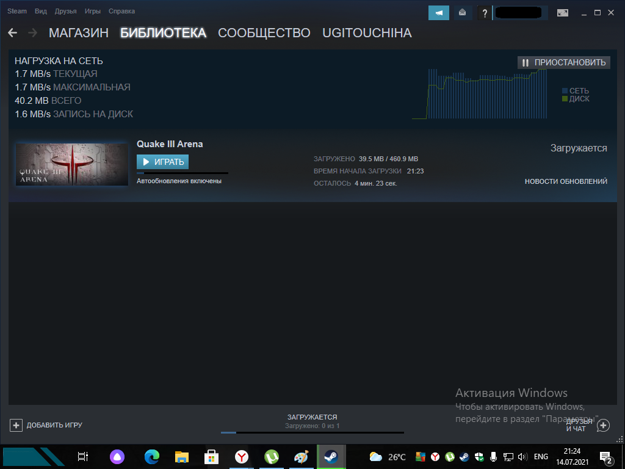Open Paint app from taskbar
Image resolution: width=625 pixels, height=469 pixels.
click(x=302, y=457)
